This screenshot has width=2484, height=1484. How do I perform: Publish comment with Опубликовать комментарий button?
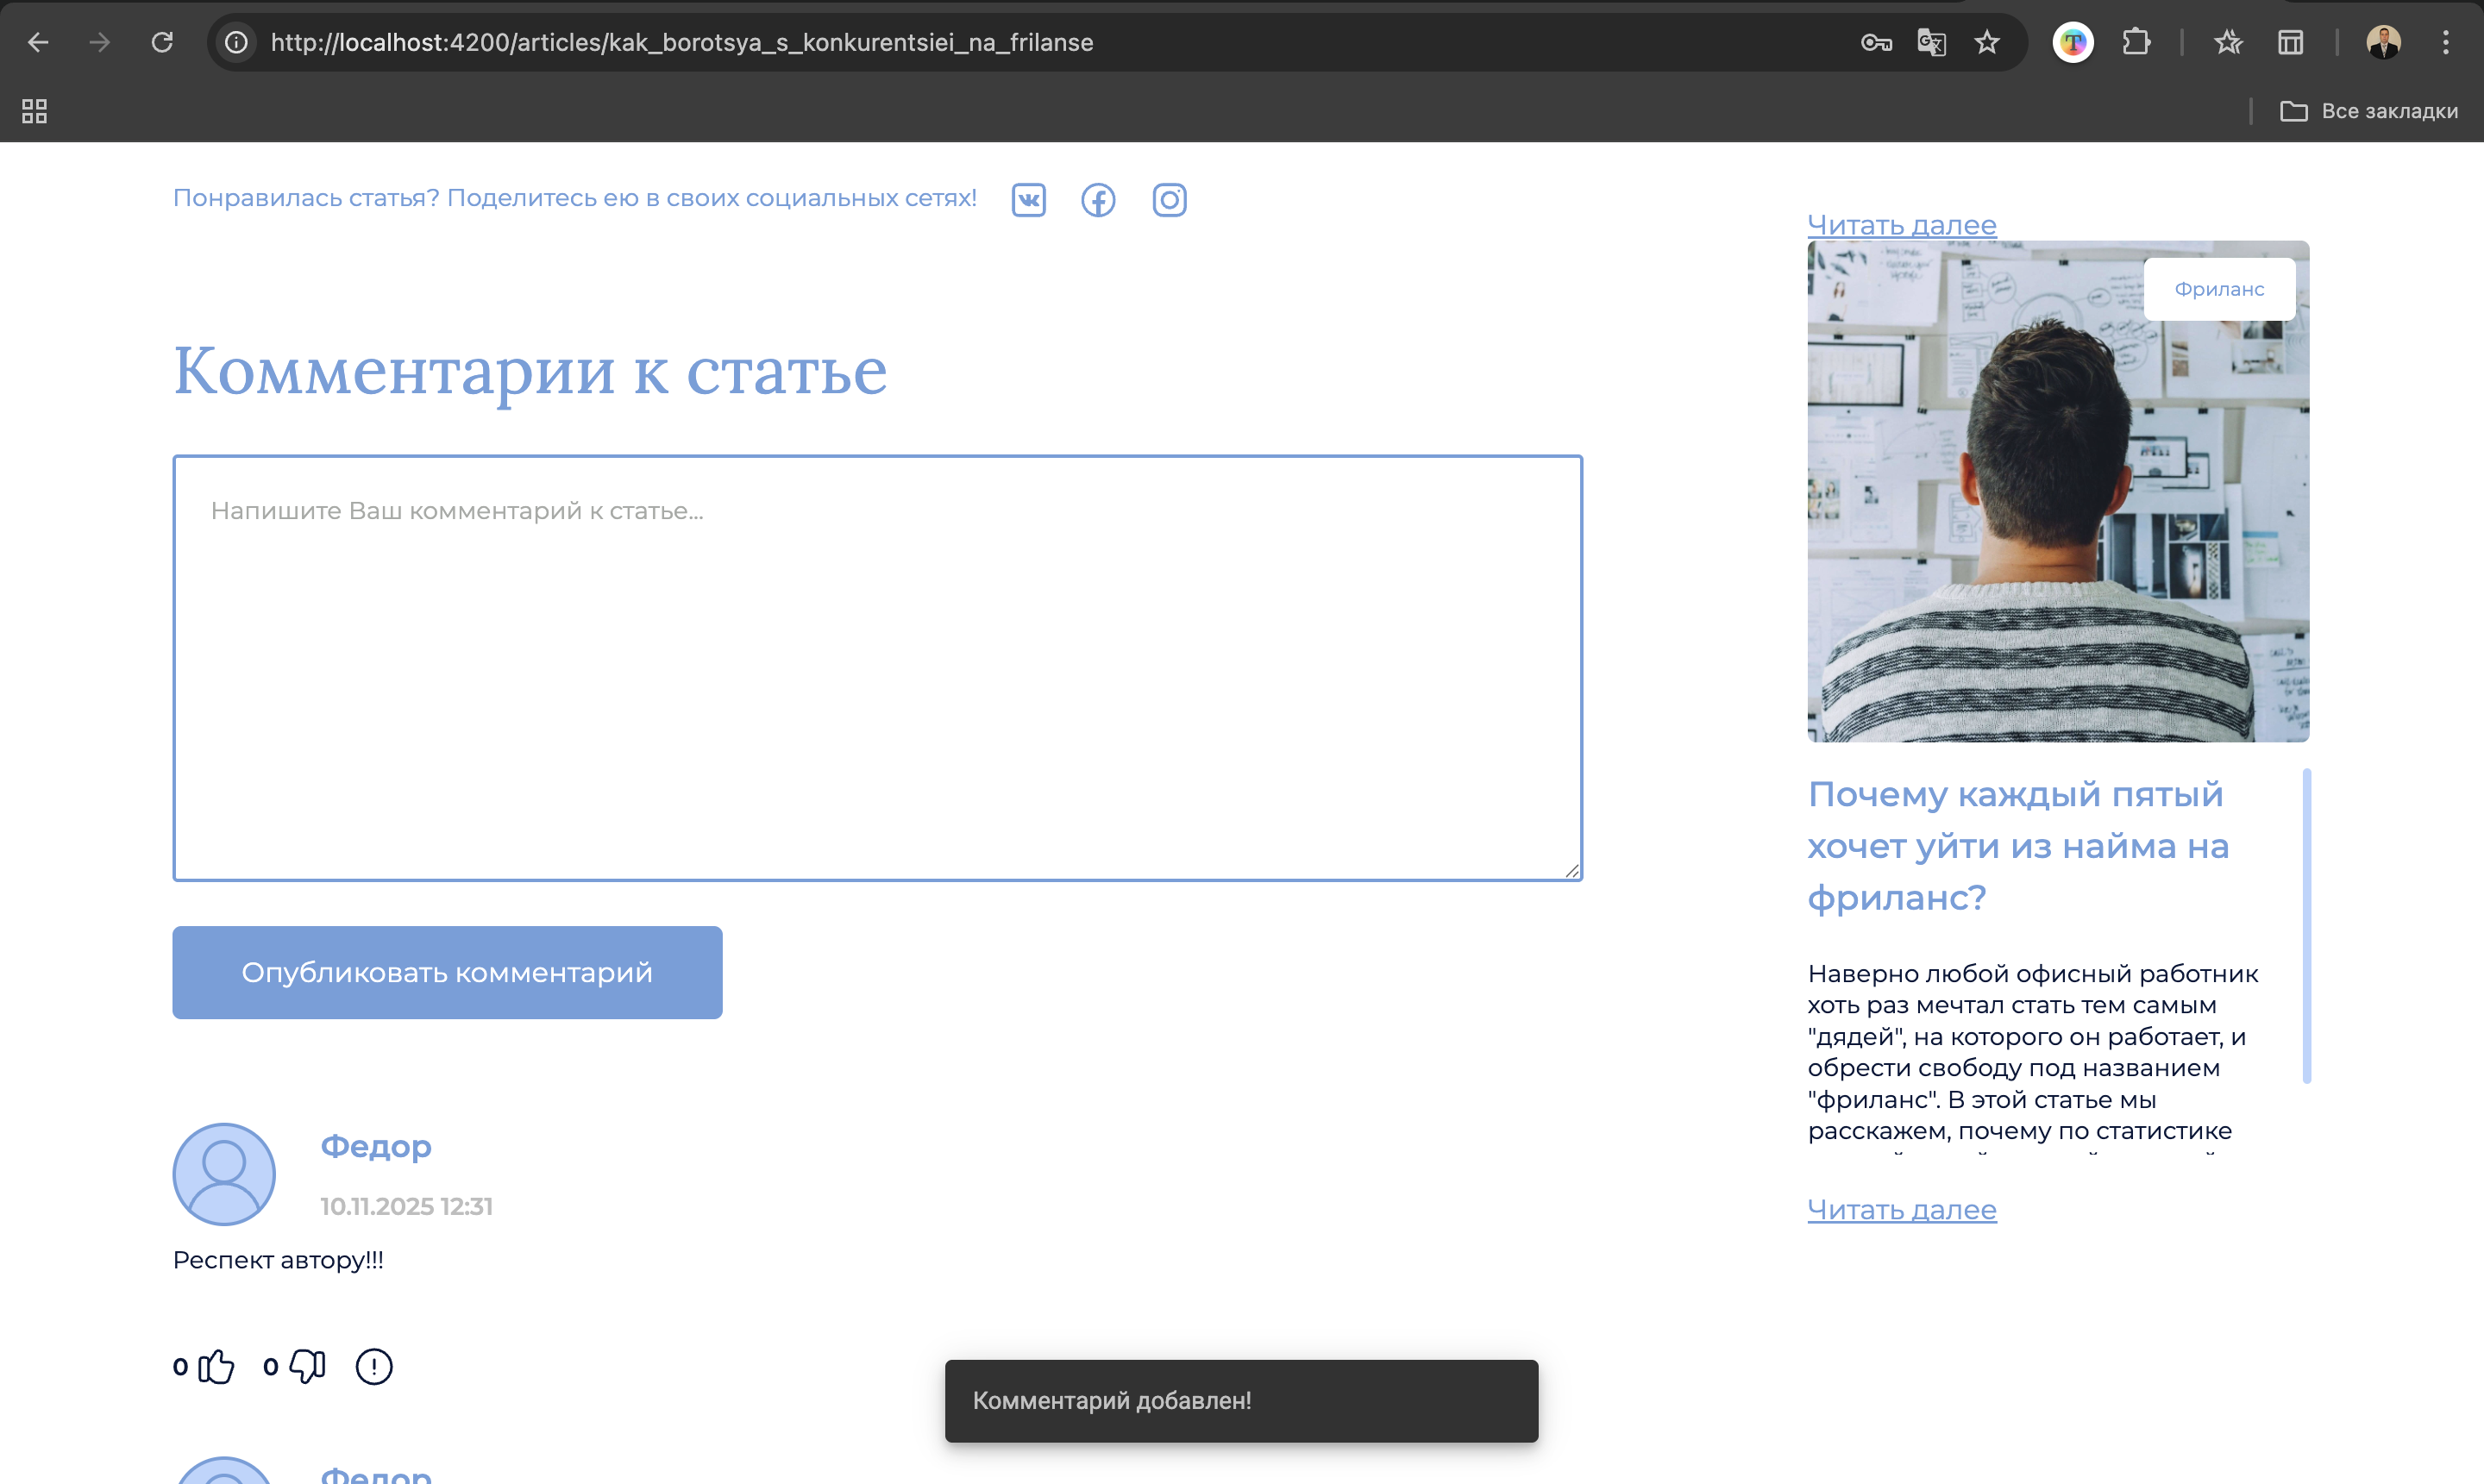(447, 972)
